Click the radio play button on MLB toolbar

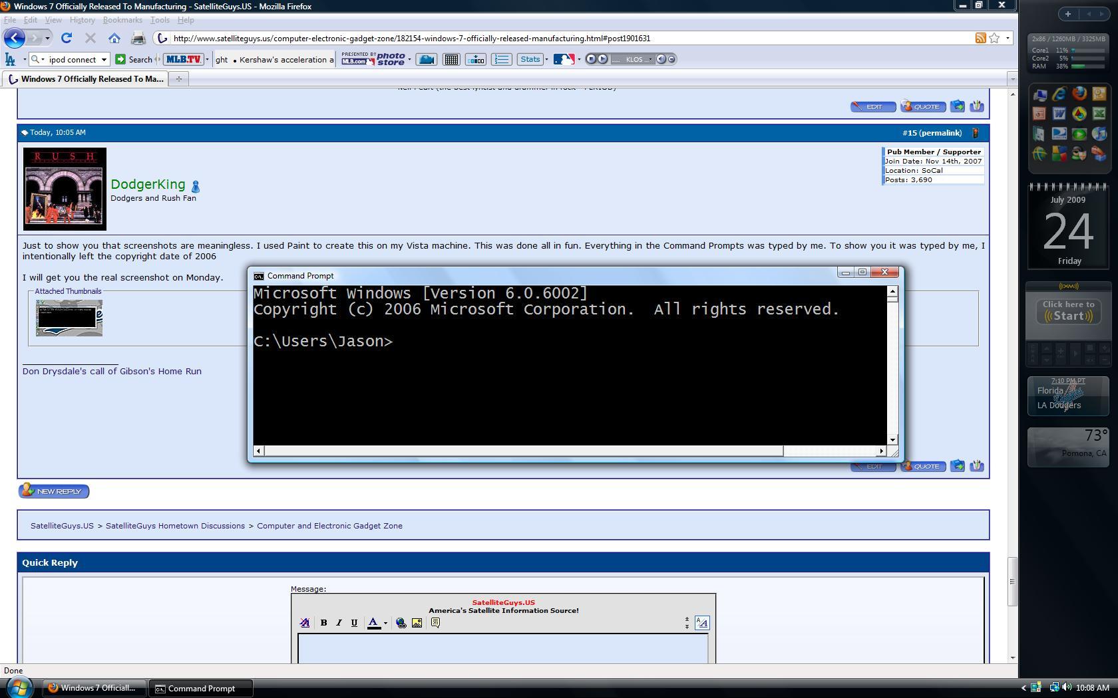[x=602, y=59]
